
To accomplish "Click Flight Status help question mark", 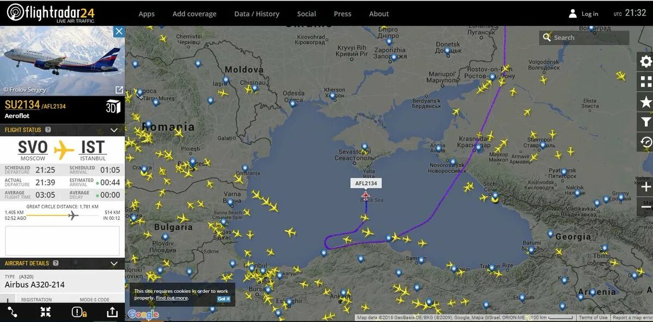I will click(x=48, y=130).
